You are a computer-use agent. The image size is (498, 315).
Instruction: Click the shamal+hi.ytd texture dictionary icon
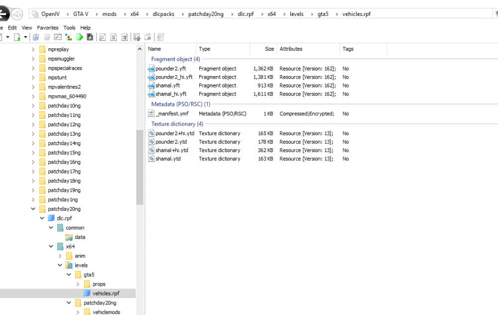pos(151,151)
